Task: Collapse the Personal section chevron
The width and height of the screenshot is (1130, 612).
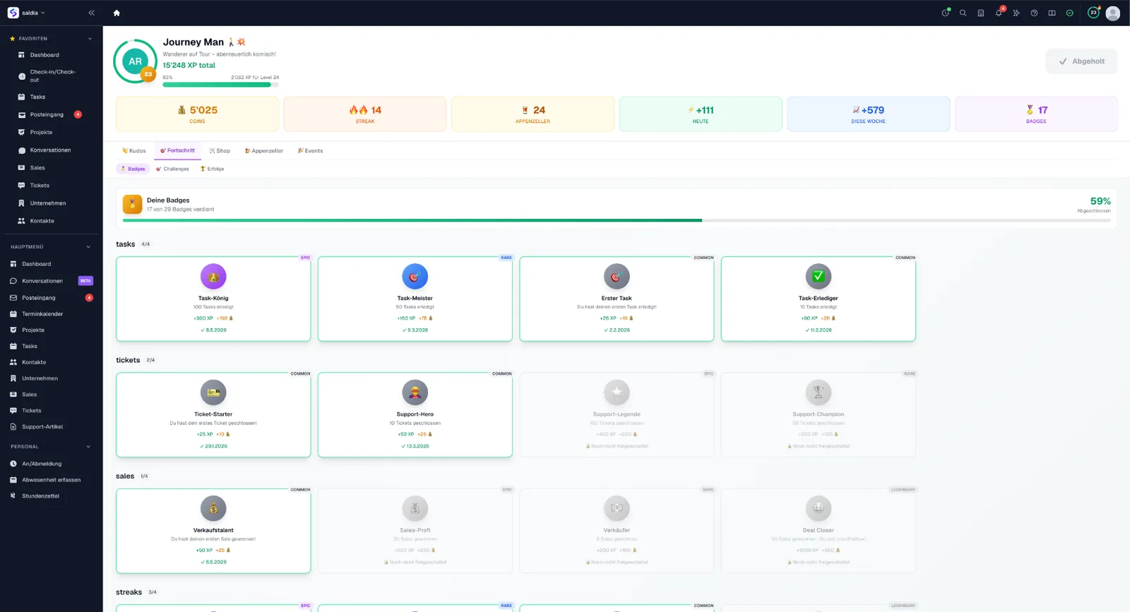Action: (88, 447)
